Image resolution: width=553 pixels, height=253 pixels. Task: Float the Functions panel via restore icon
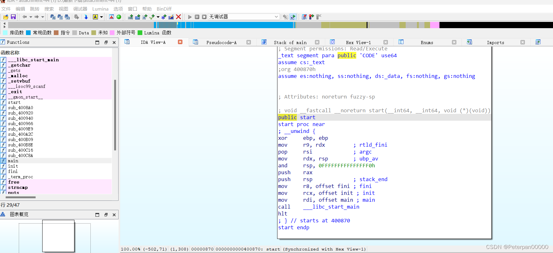[x=106, y=43]
